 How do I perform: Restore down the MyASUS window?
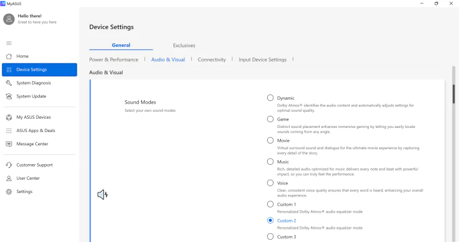coord(436,3)
